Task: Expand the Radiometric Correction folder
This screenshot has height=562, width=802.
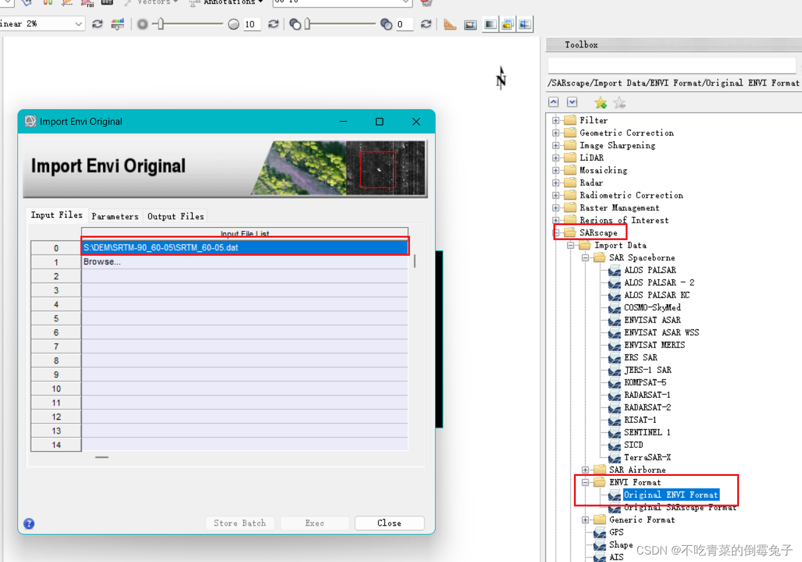Action: point(555,195)
